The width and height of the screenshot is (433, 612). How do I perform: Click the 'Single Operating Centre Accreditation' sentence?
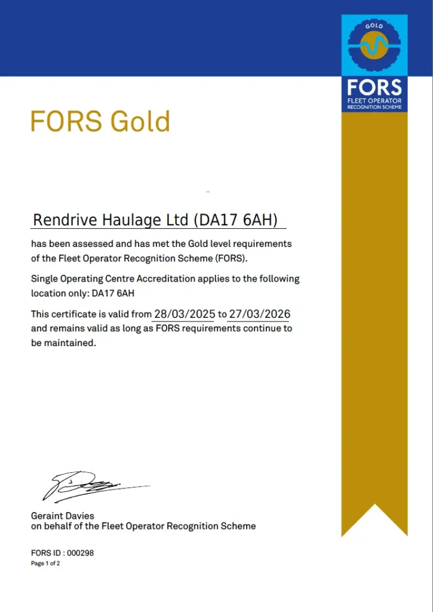point(165,279)
